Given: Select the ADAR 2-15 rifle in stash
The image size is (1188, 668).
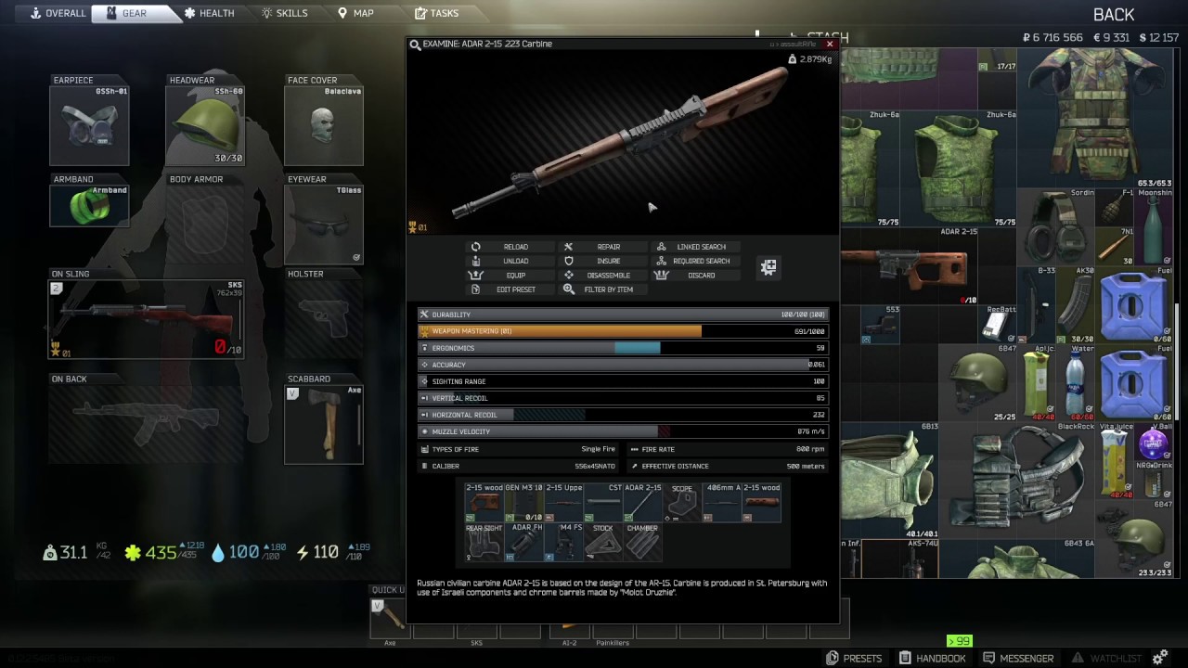Looking at the screenshot, I should (x=910, y=266).
